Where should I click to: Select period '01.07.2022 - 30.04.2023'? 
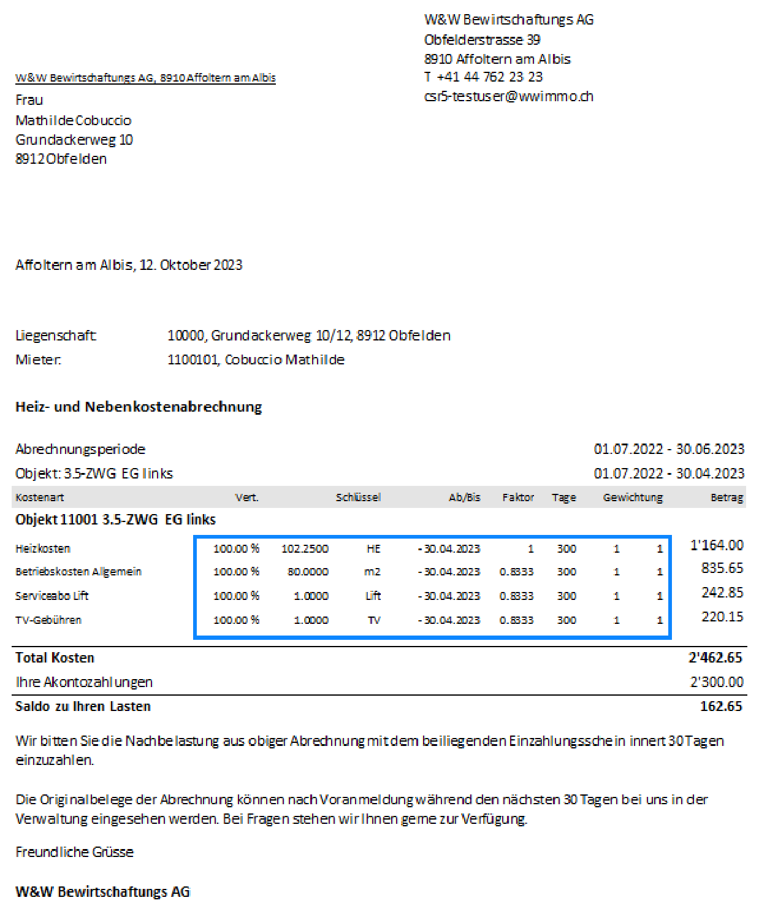pyautogui.click(x=669, y=474)
